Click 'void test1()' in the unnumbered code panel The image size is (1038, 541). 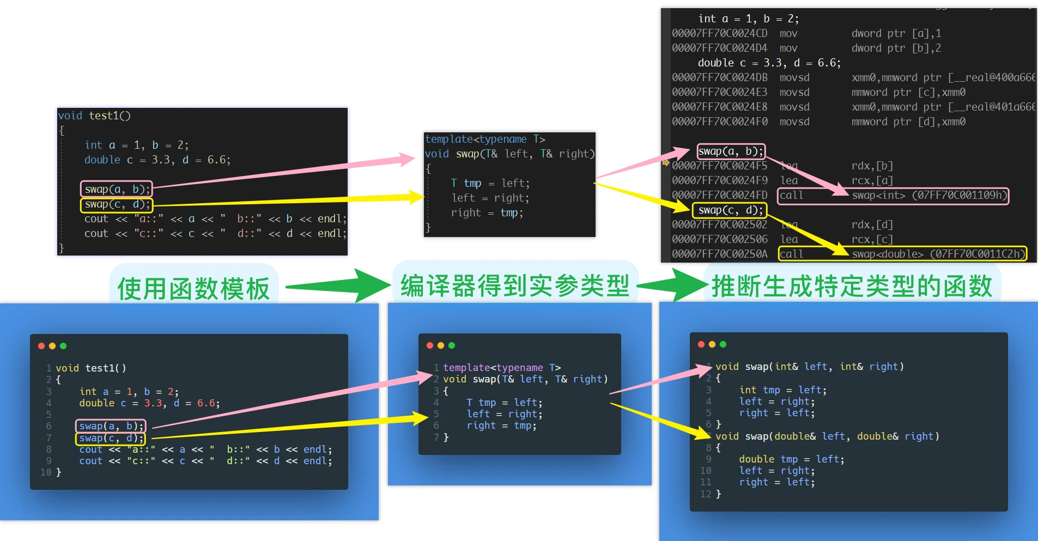point(94,116)
